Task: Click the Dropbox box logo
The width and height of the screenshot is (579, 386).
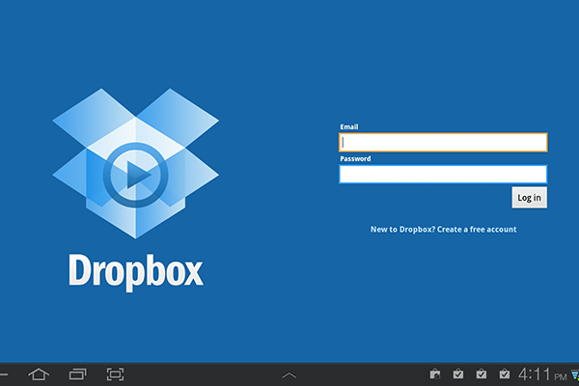Action: tap(135, 163)
